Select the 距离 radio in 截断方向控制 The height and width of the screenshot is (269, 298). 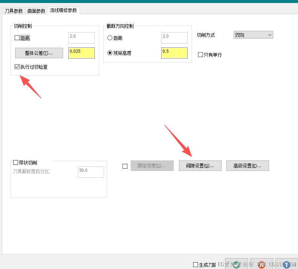pyautogui.click(x=110, y=38)
